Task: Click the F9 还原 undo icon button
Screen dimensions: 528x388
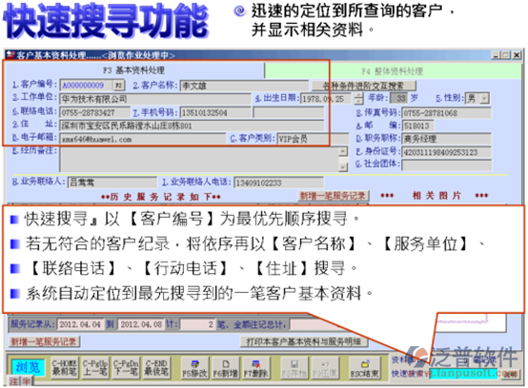Action: point(325,368)
